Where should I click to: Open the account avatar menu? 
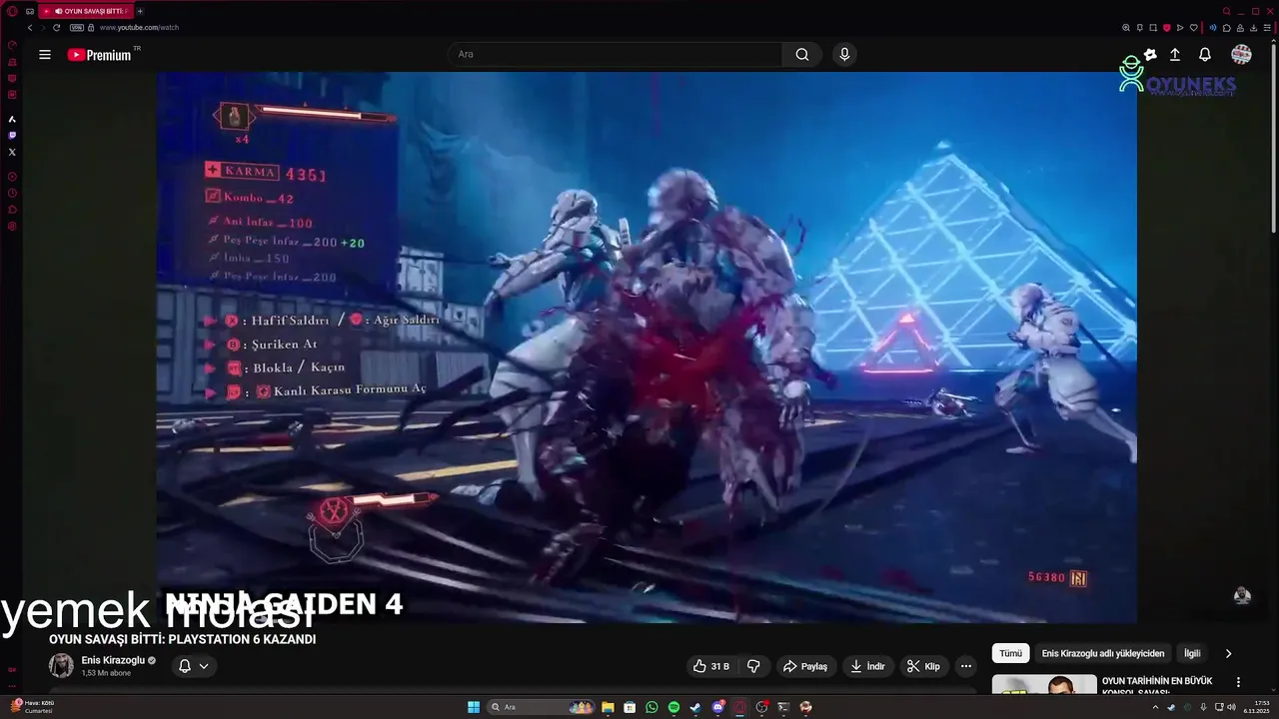click(1241, 55)
